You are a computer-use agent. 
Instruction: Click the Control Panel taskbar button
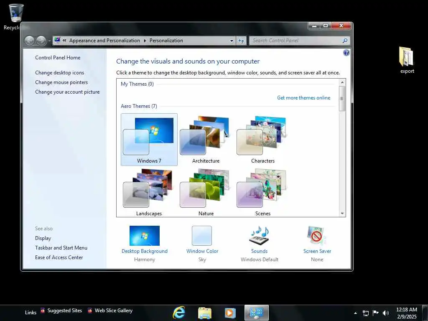click(257, 313)
